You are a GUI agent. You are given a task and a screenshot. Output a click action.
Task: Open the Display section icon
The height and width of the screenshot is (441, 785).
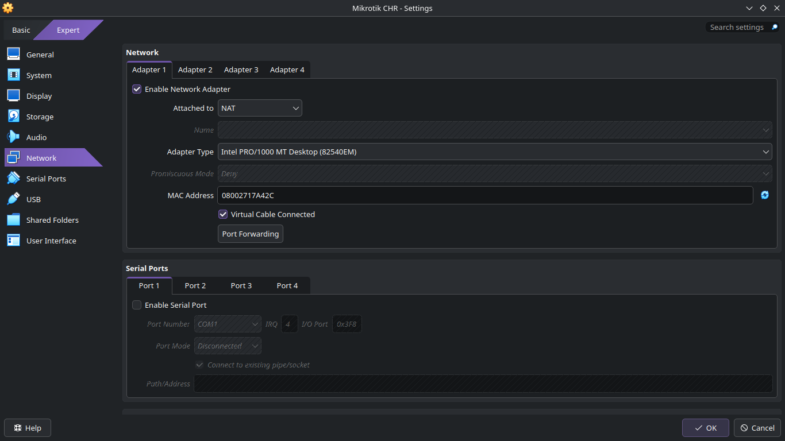tap(14, 96)
